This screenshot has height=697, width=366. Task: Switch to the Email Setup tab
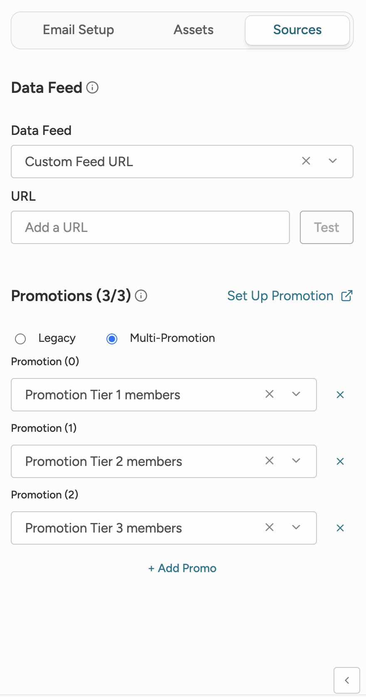(79, 30)
